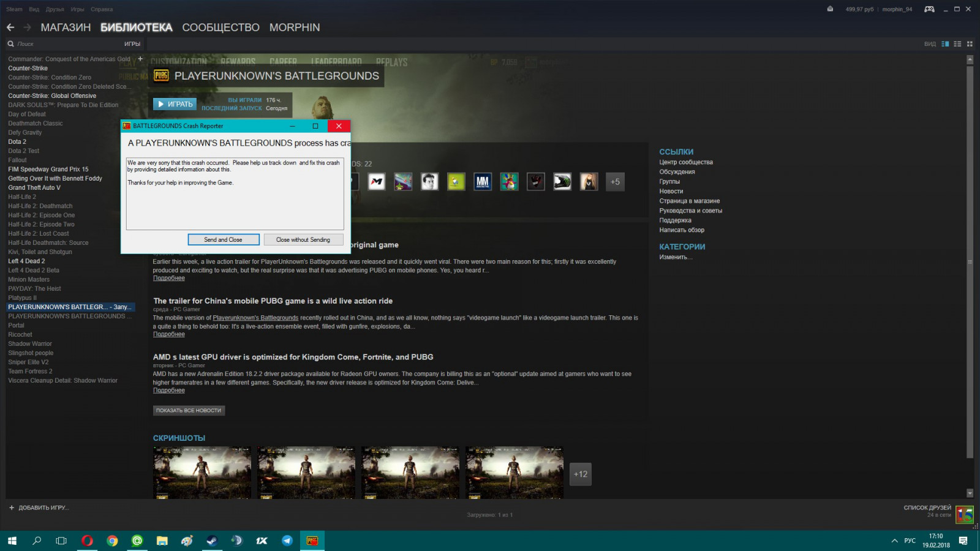
Task: Select Counter-Strike: Global Offensive in library
Action: (x=52, y=96)
